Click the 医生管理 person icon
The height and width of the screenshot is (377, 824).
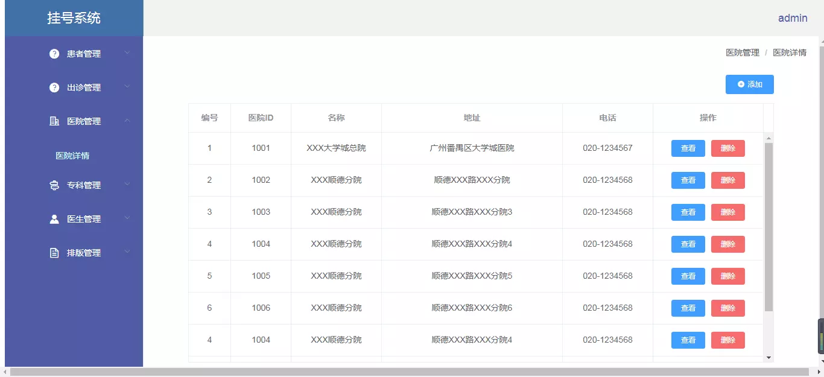click(x=54, y=219)
